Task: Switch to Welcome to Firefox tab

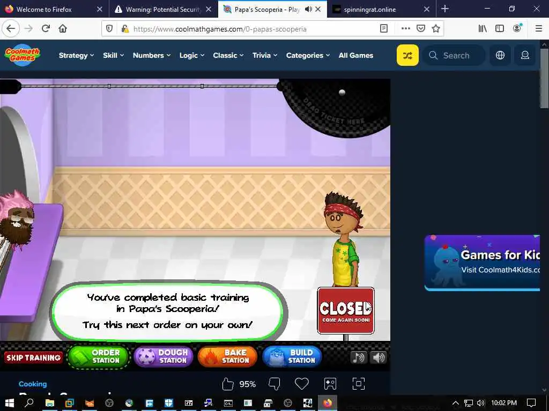Action: tap(44, 10)
